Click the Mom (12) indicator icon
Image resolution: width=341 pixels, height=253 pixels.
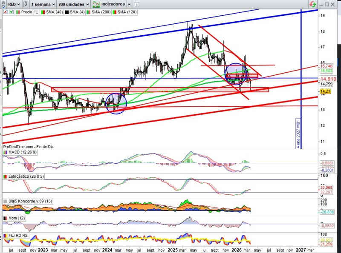pyautogui.click(x=5, y=218)
